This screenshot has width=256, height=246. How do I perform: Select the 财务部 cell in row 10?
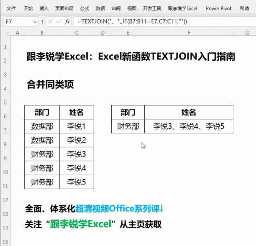(x=42, y=168)
